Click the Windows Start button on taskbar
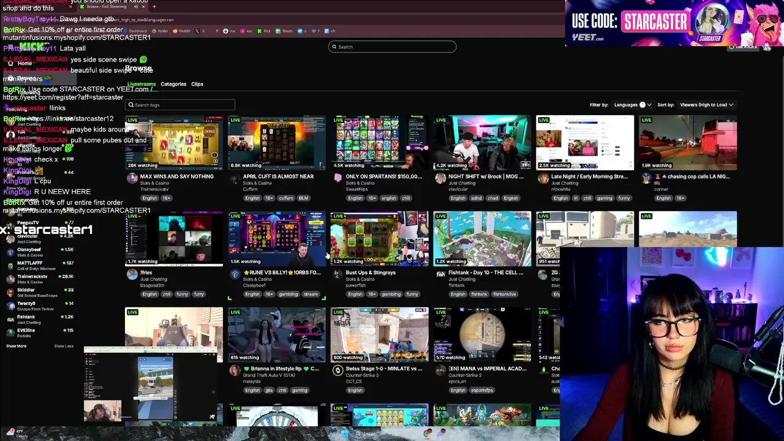 point(344,434)
